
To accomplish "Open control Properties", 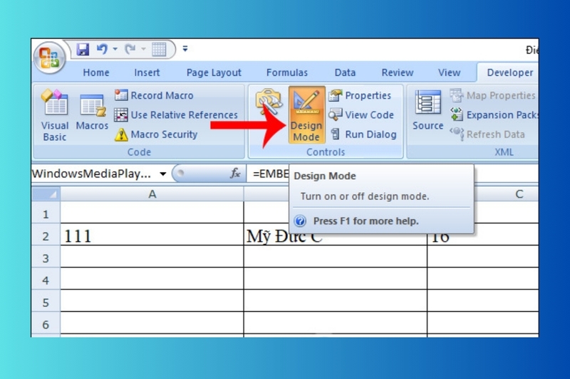I will click(x=360, y=95).
